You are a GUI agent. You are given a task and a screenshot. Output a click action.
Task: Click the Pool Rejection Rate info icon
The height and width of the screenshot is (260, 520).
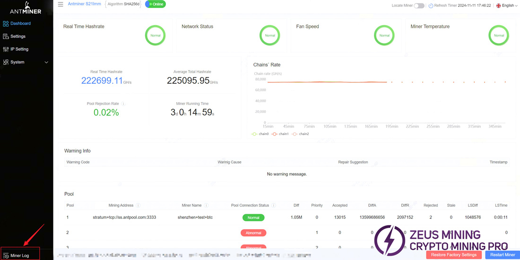[x=123, y=104]
